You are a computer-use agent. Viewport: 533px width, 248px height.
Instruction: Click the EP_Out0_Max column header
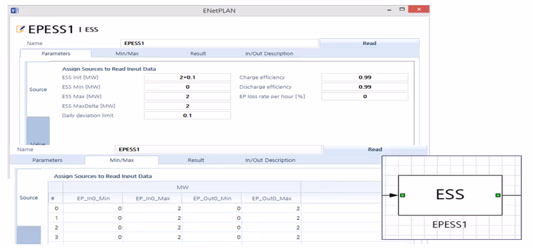pyautogui.click(x=272, y=199)
